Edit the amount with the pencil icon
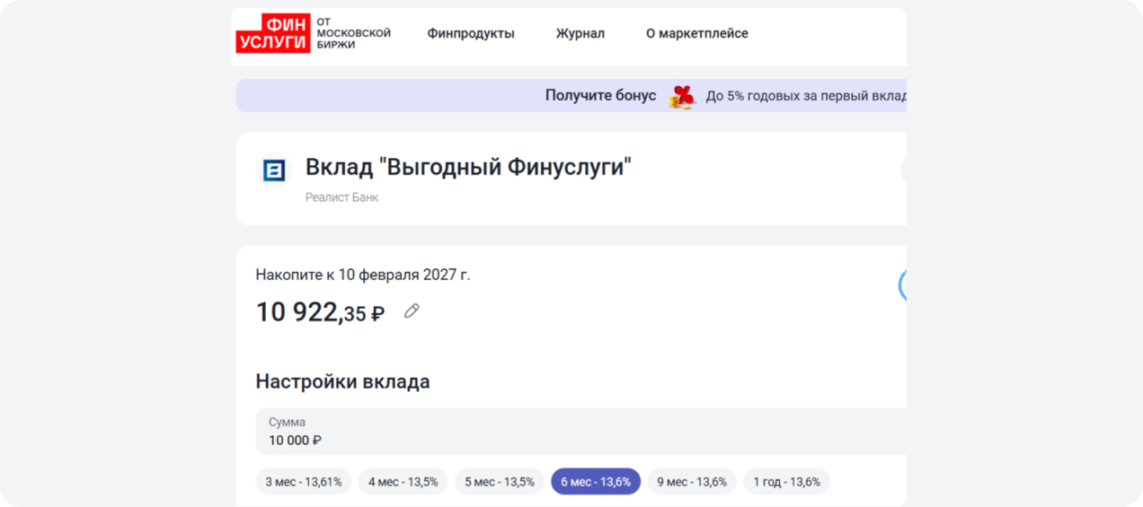This screenshot has width=1143, height=507. pos(412,311)
